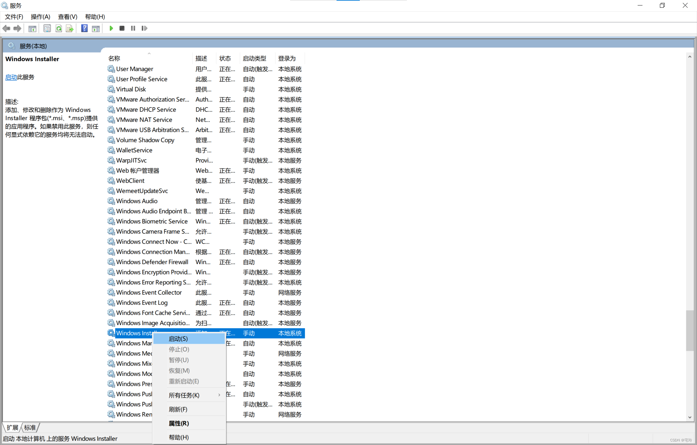Navigate forward using the forward arrow icon
This screenshot has height=445, width=697.
(x=17, y=28)
